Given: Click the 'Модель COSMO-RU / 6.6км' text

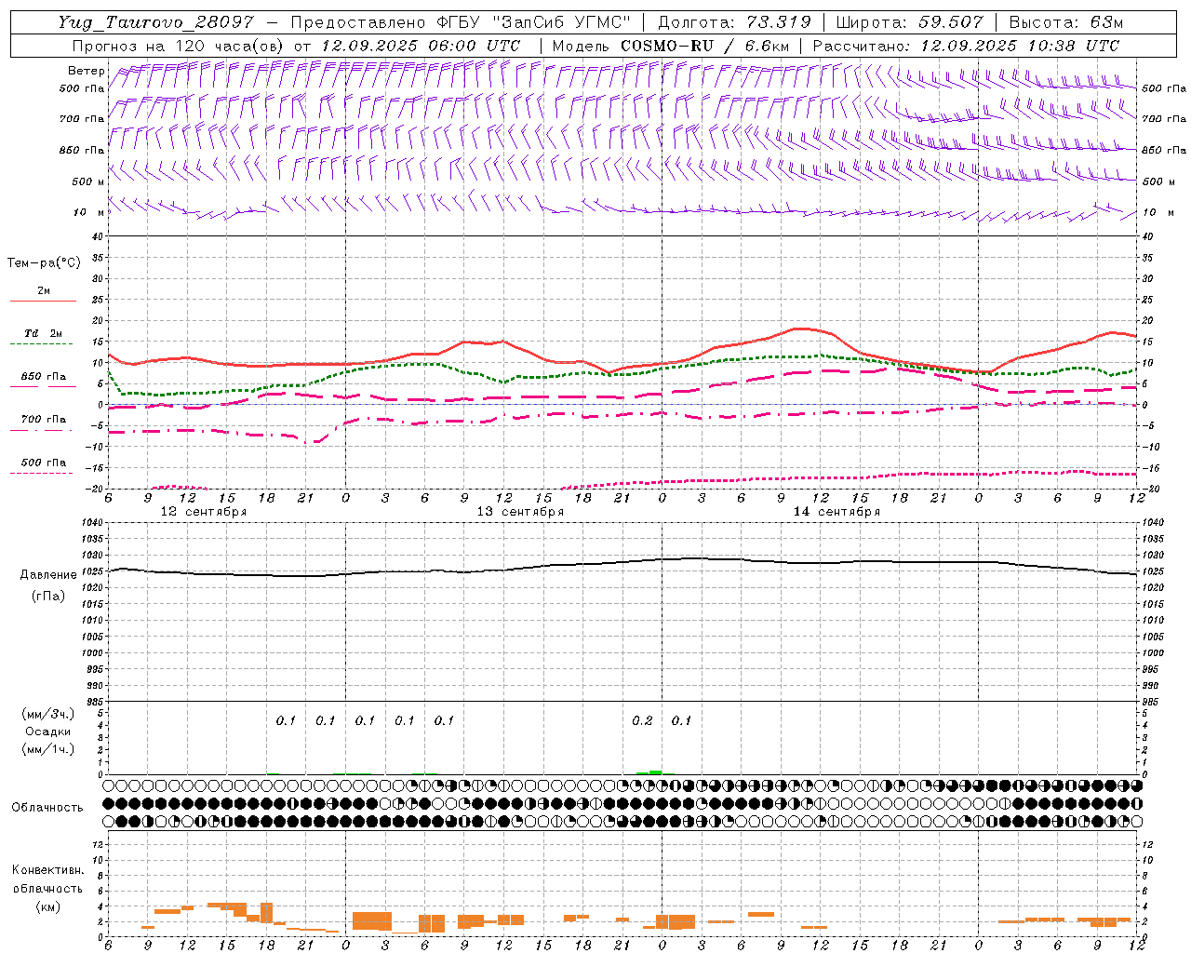Looking at the screenshot, I should (670, 46).
